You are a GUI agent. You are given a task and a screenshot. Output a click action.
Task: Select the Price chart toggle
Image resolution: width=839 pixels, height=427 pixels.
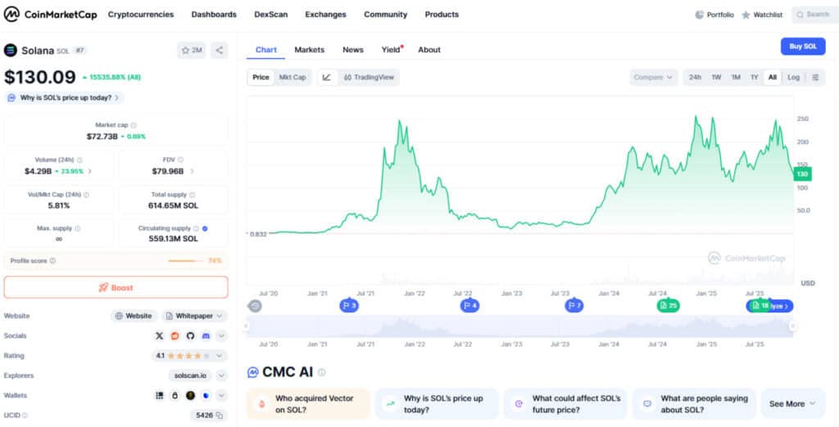coord(261,78)
